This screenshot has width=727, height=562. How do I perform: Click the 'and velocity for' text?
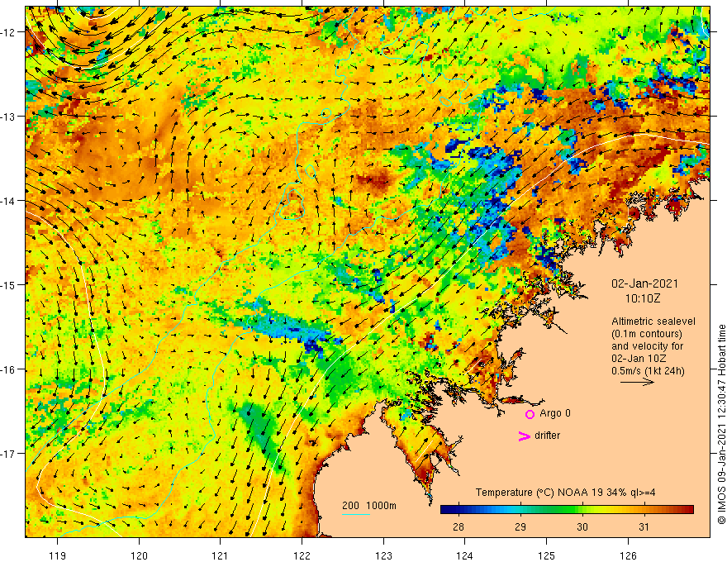coord(647,346)
